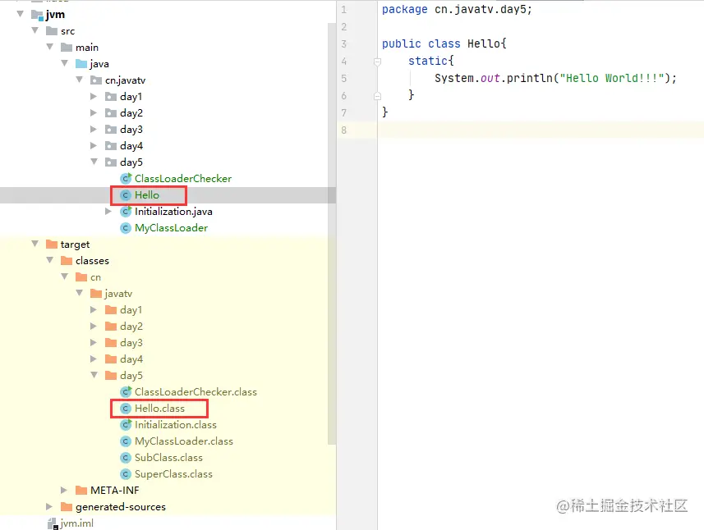Expand the day3 folder under target javatv
704x530 pixels.
(94, 342)
